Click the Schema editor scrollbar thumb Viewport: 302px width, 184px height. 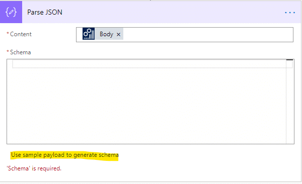point(289,60)
